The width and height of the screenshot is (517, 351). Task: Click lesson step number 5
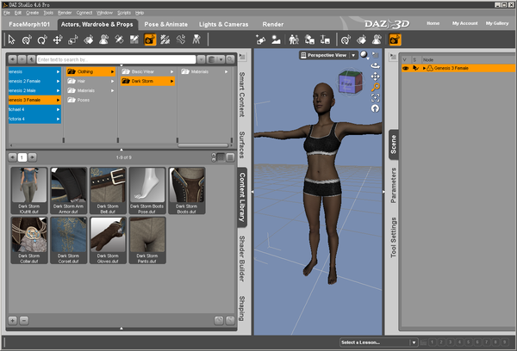tap(468, 342)
